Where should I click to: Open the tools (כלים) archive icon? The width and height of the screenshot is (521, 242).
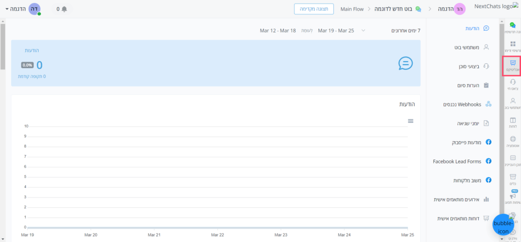(x=512, y=177)
